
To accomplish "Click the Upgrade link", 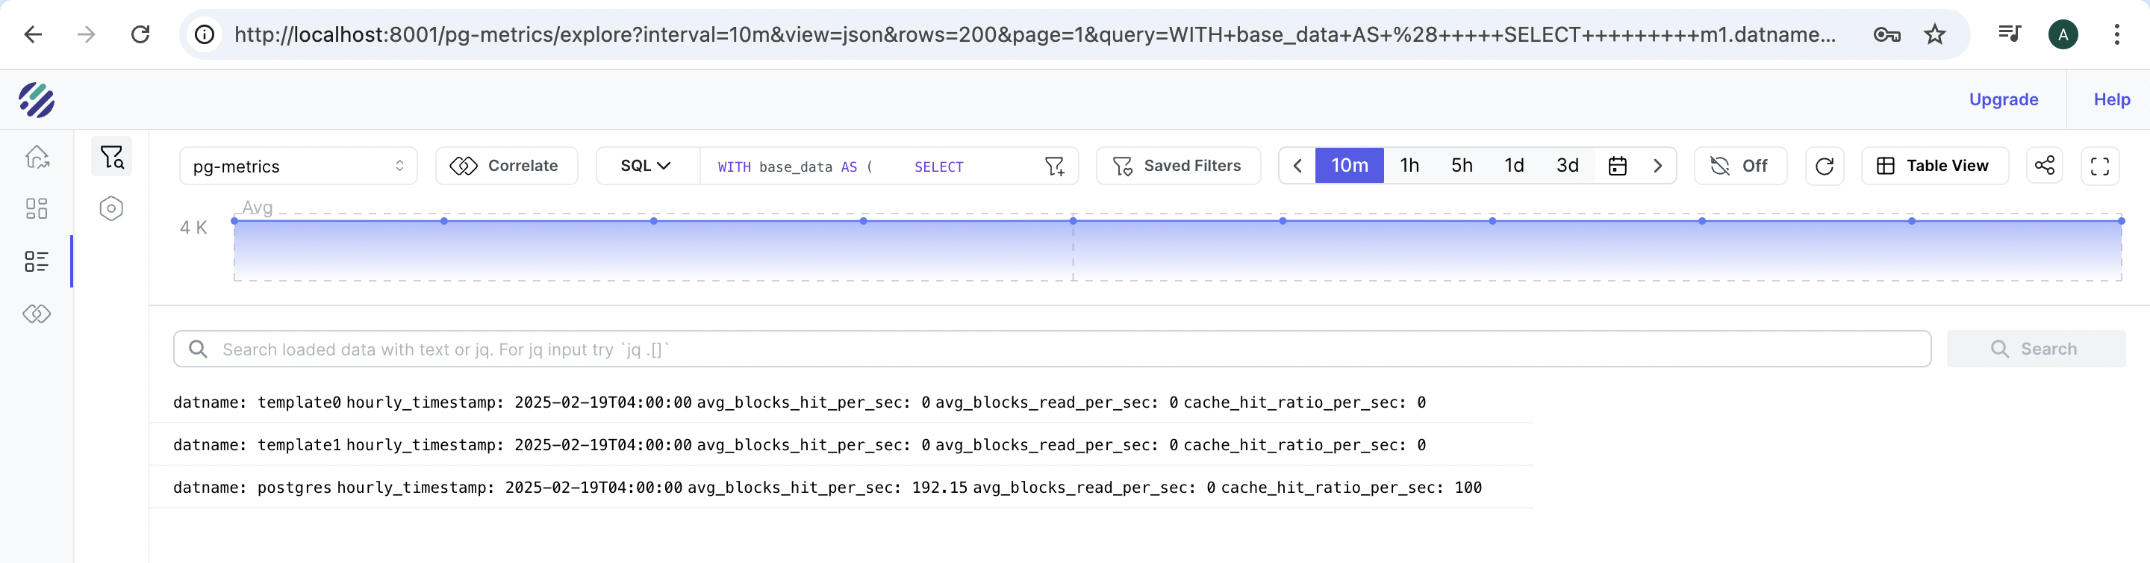I will tap(2002, 99).
